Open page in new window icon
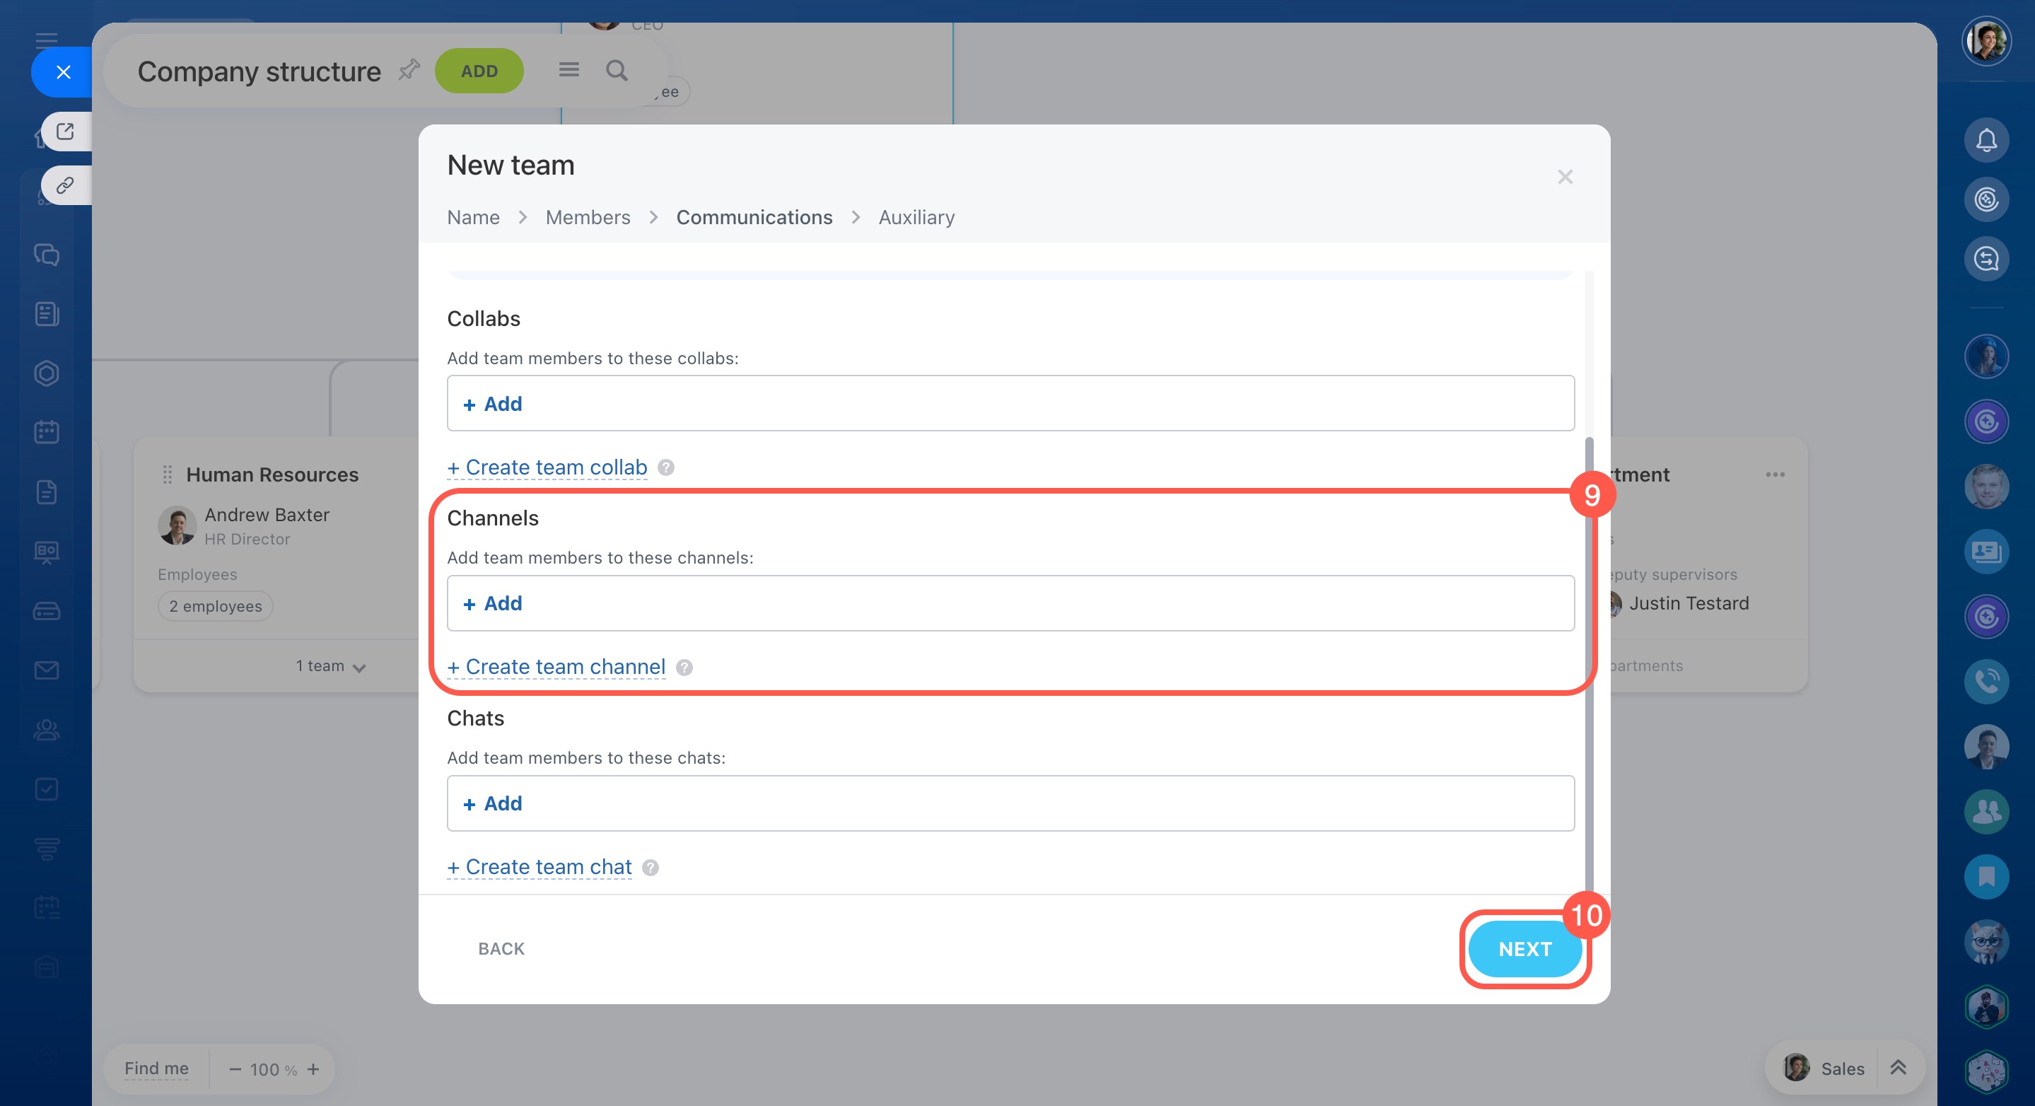This screenshot has height=1106, width=2035. (x=66, y=131)
